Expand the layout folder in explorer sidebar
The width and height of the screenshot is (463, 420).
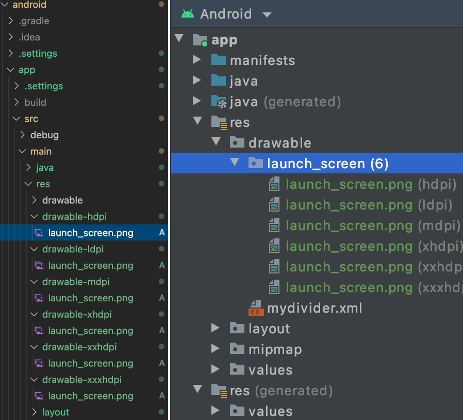(34, 412)
